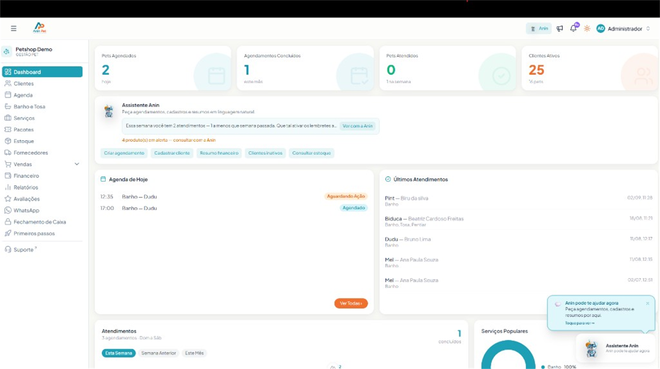Open Pacotes in the sidebar
This screenshot has height=369, width=660.
(x=42, y=130)
